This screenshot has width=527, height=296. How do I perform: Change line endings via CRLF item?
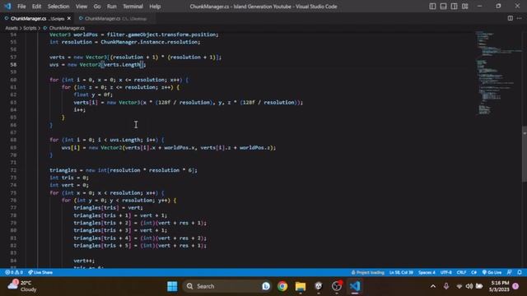click(461, 272)
